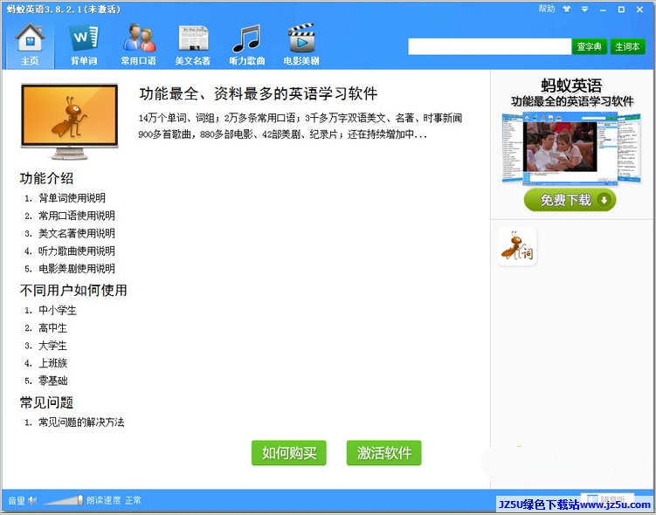Image resolution: width=656 pixels, height=515 pixels.
Task: Click the software preview screenshot in the ad panel
Action: [x=571, y=148]
